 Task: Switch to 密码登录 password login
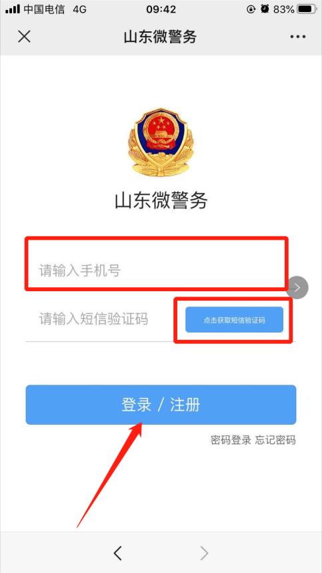(231, 440)
